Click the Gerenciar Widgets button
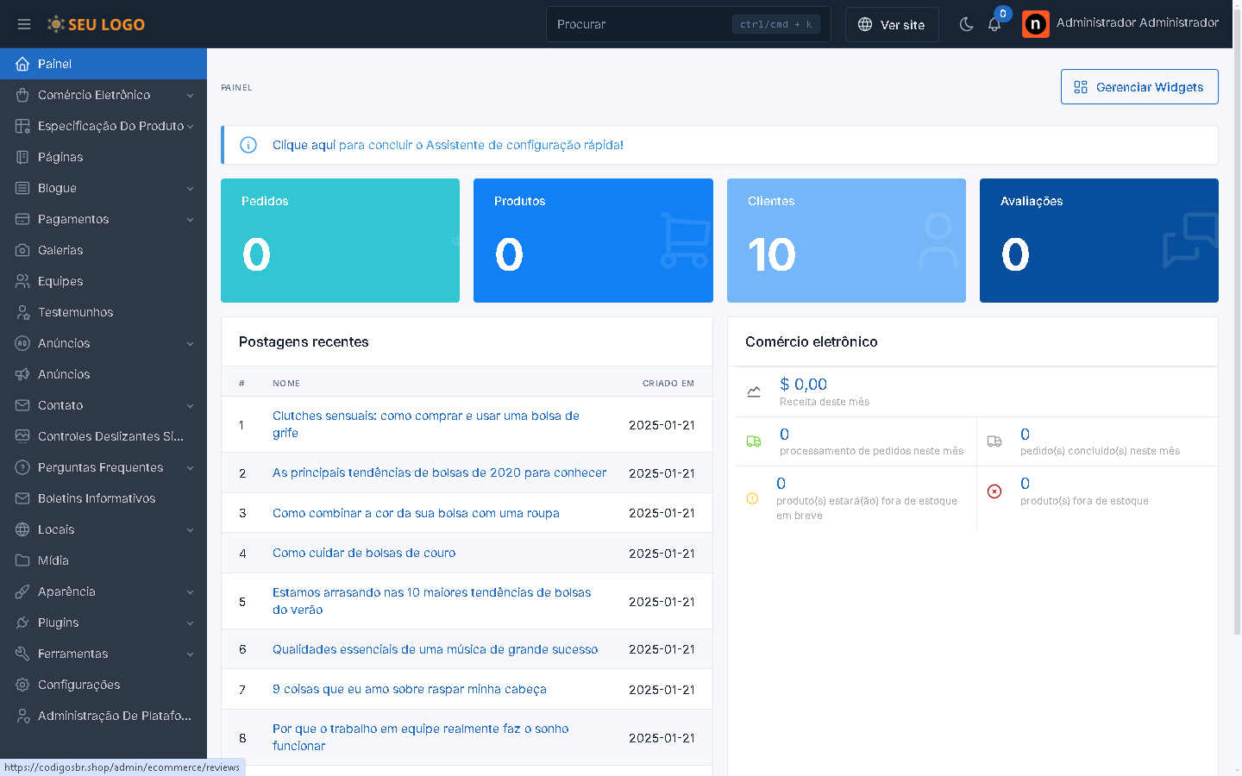The height and width of the screenshot is (776, 1242). [x=1138, y=87]
